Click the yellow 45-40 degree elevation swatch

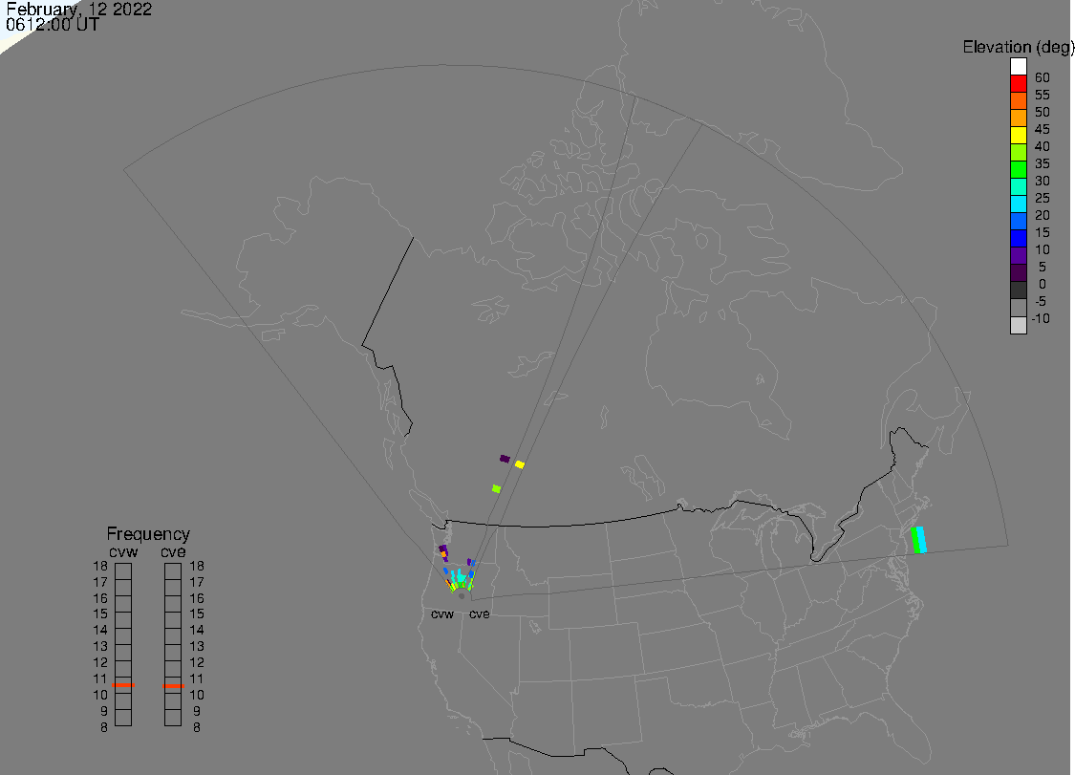tap(1018, 135)
